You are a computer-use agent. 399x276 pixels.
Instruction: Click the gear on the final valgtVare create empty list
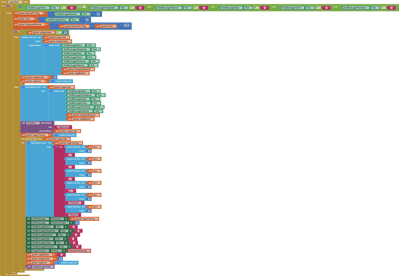tap(58, 263)
